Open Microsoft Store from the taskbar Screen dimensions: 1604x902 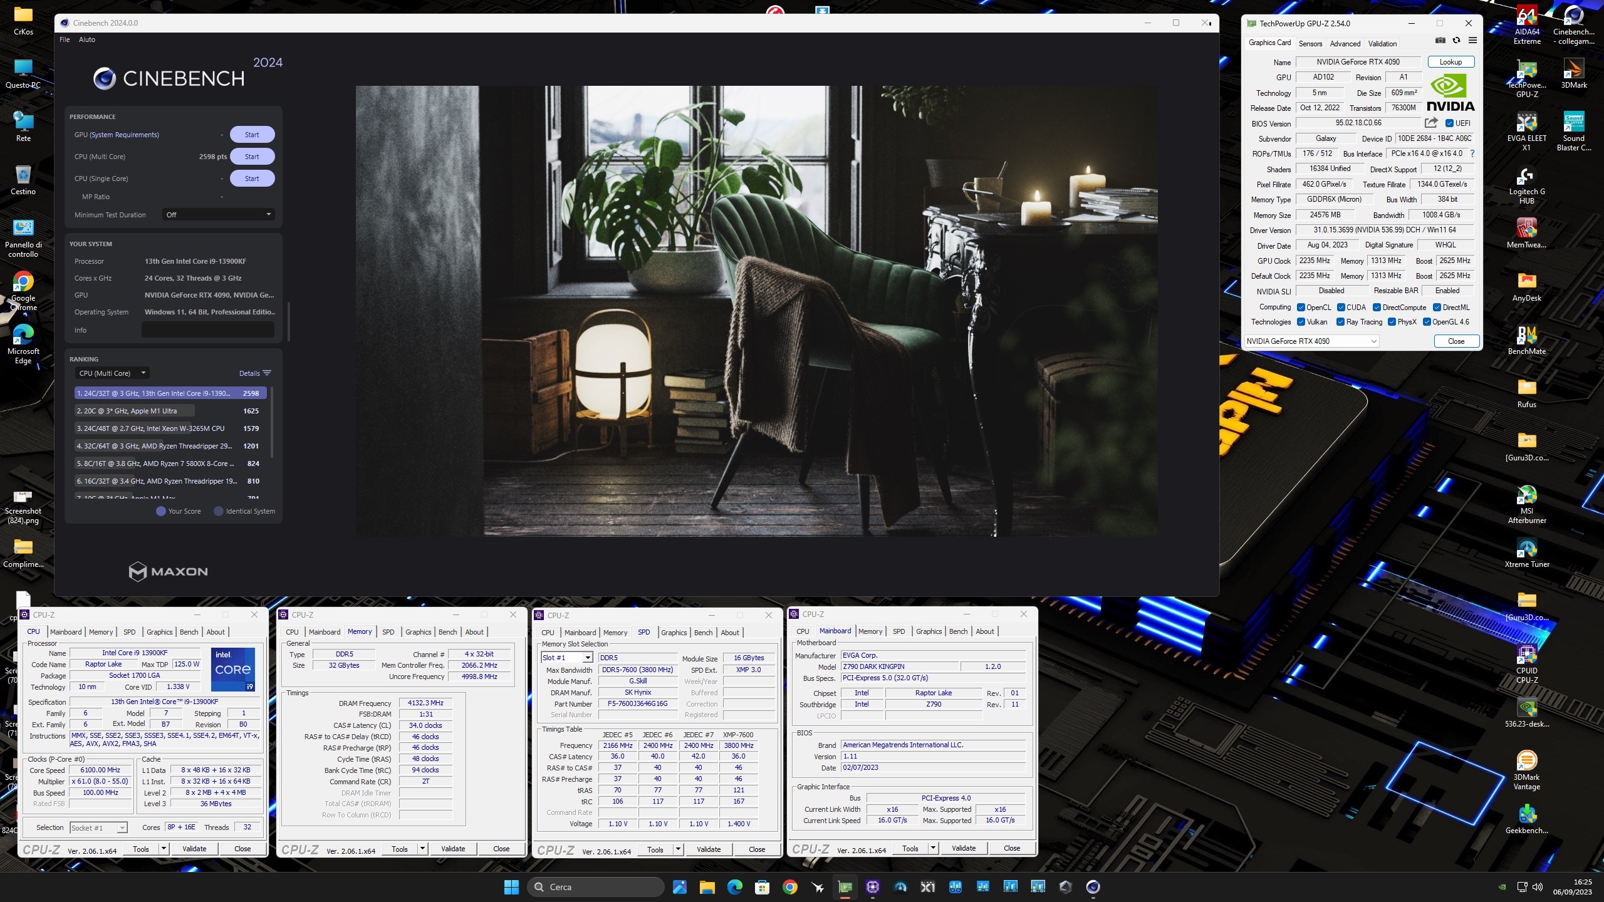762,887
